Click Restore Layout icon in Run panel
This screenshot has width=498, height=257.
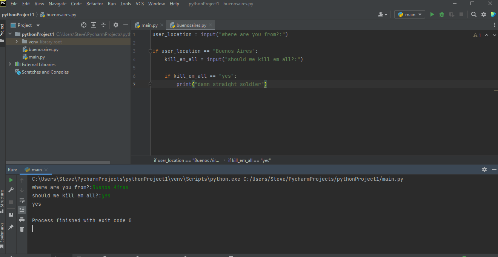pos(11,215)
